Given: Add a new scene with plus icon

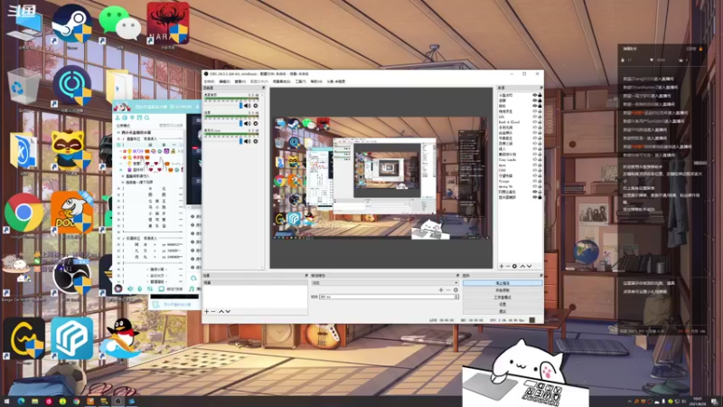Looking at the screenshot, I should click(x=207, y=311).
